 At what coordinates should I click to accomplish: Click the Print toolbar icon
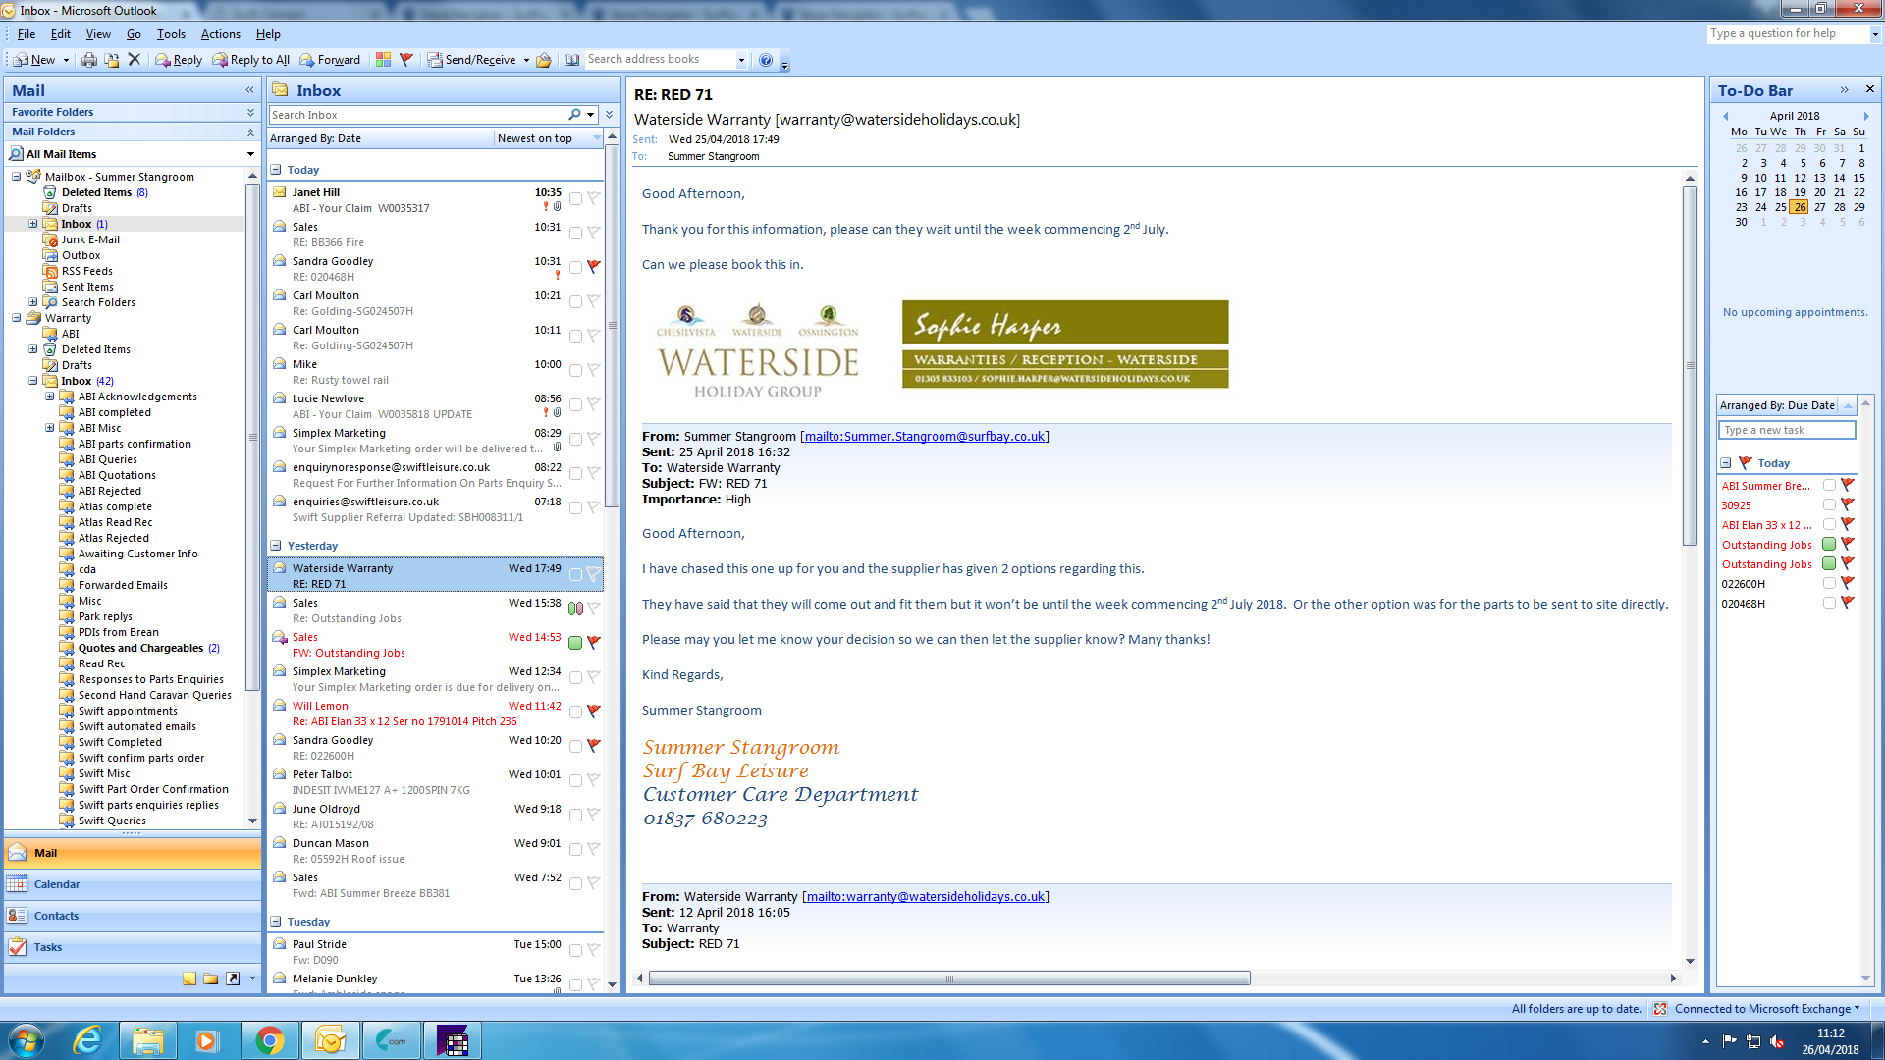point(89,60)
